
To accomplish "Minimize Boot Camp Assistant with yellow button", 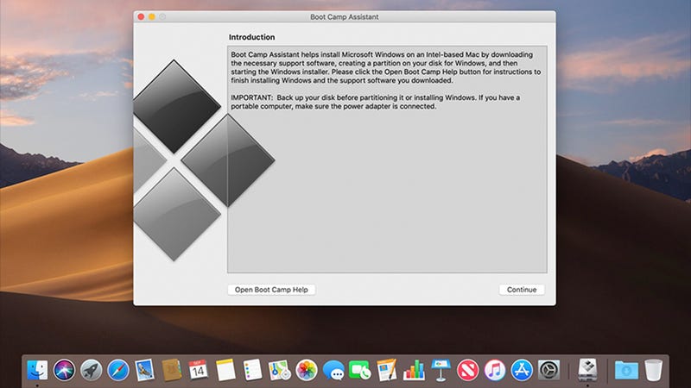I will click(152, 16).
